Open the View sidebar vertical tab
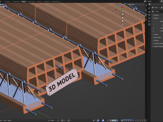 coord(146,10)
